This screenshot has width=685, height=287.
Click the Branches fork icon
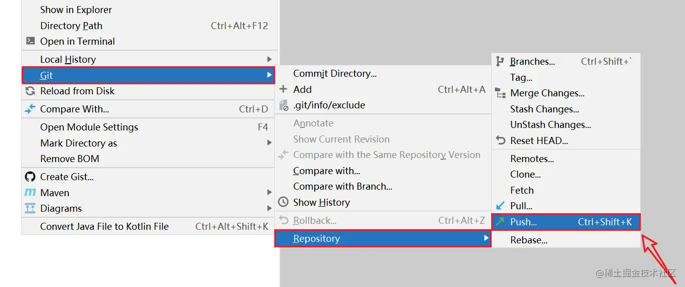point(500,61)
